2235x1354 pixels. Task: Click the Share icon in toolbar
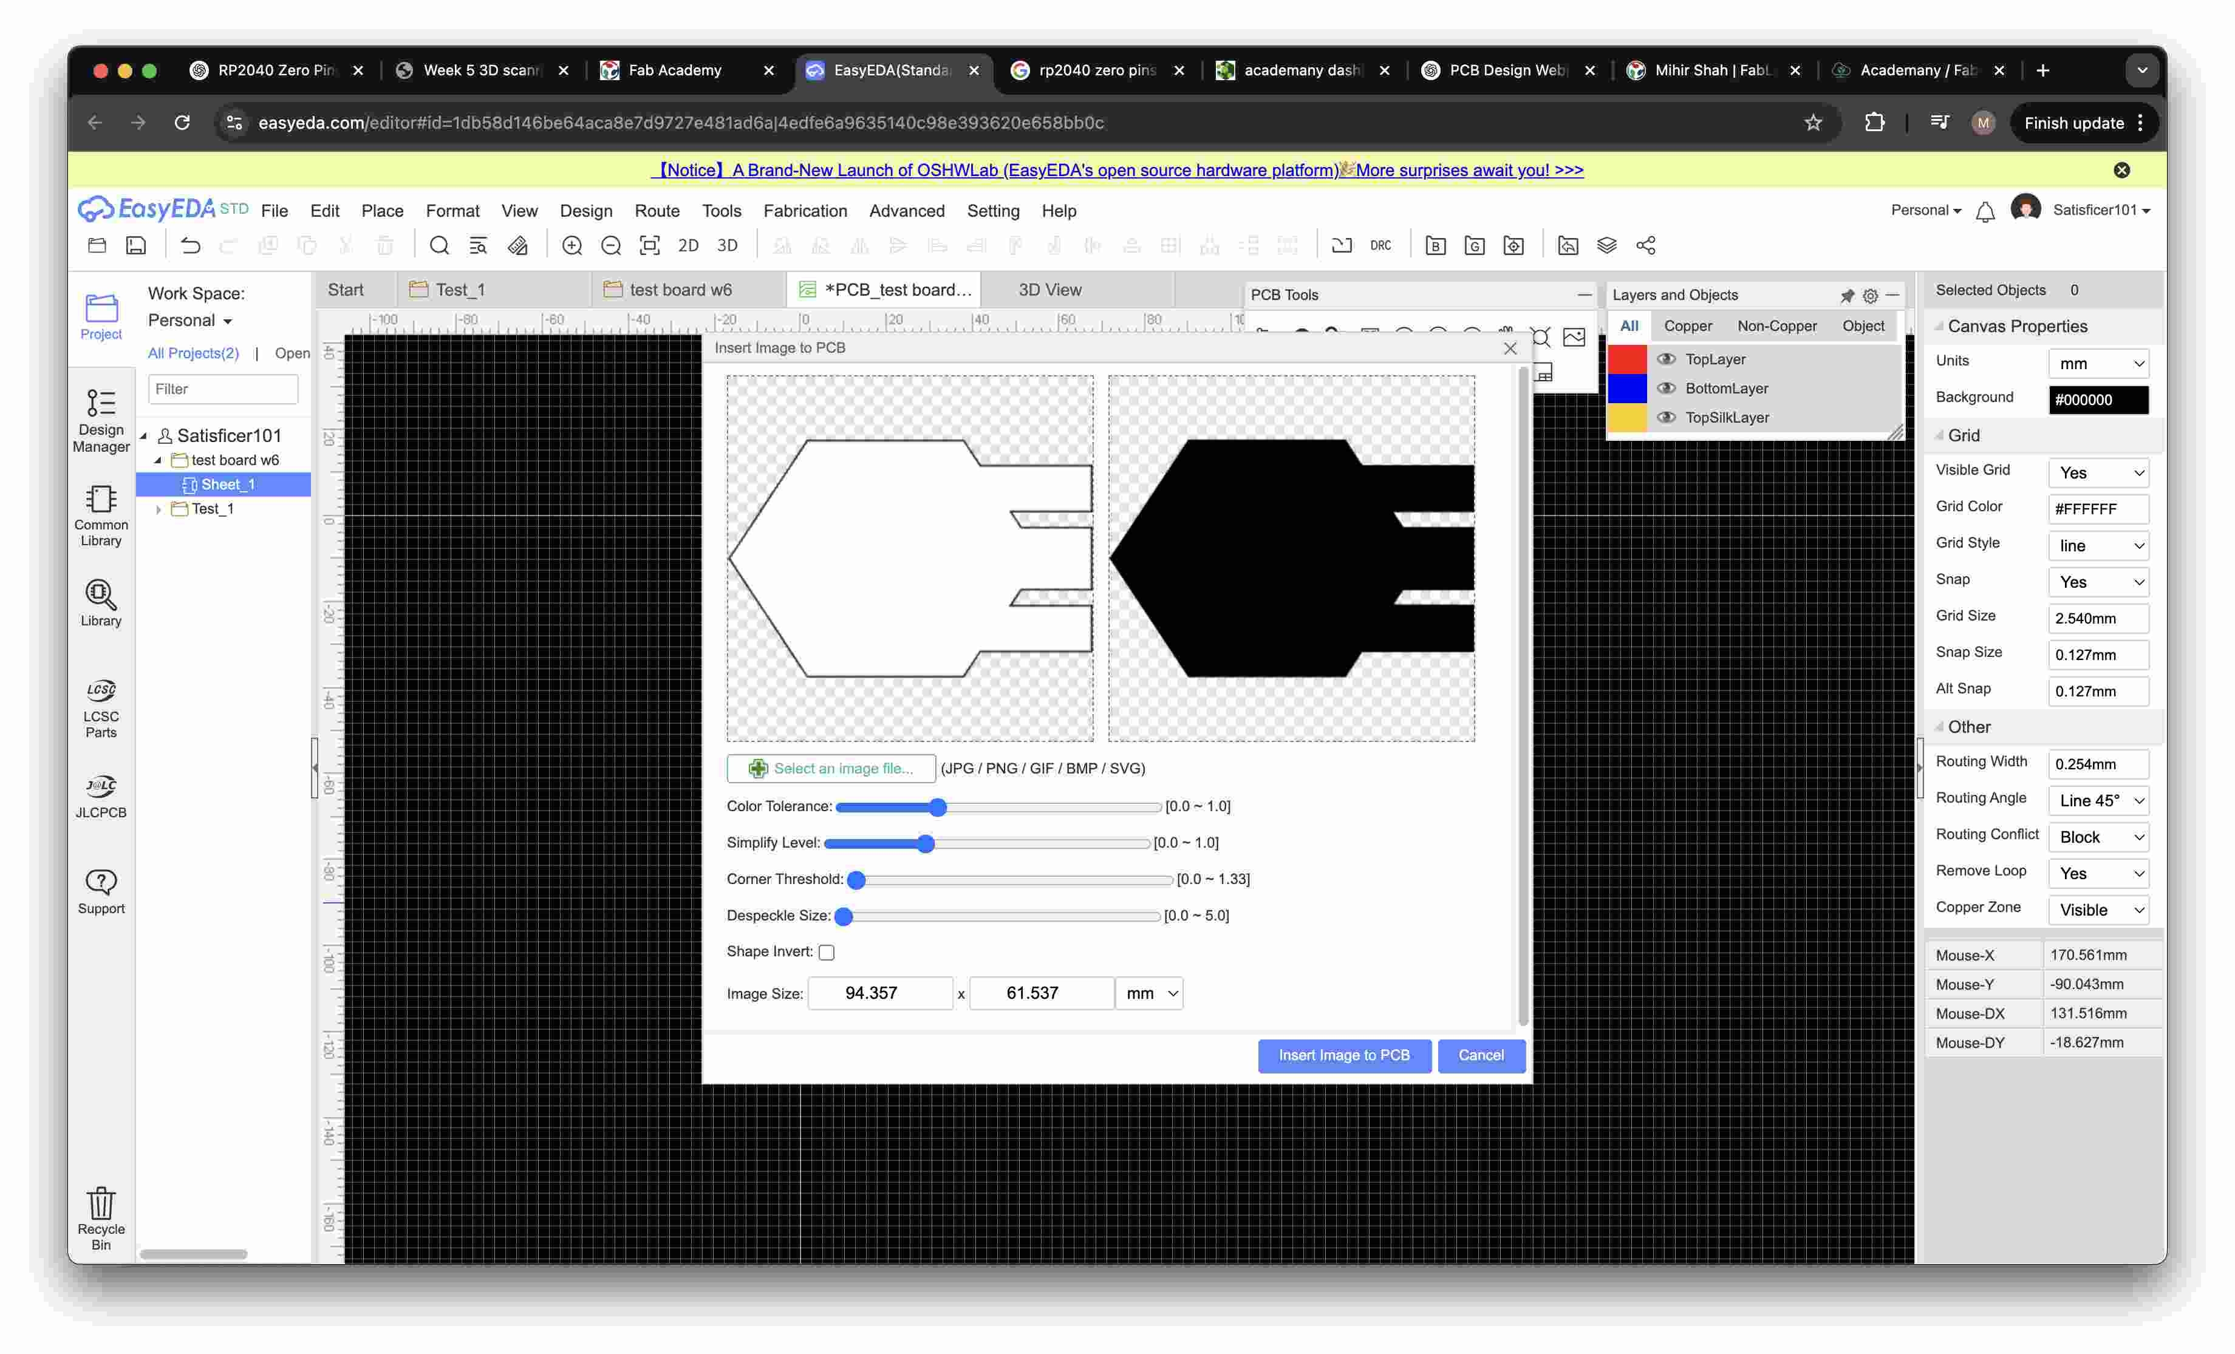click(1645, 245)
